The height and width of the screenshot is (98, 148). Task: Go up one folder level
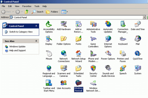pyautogui.click(x=27, y=12)
